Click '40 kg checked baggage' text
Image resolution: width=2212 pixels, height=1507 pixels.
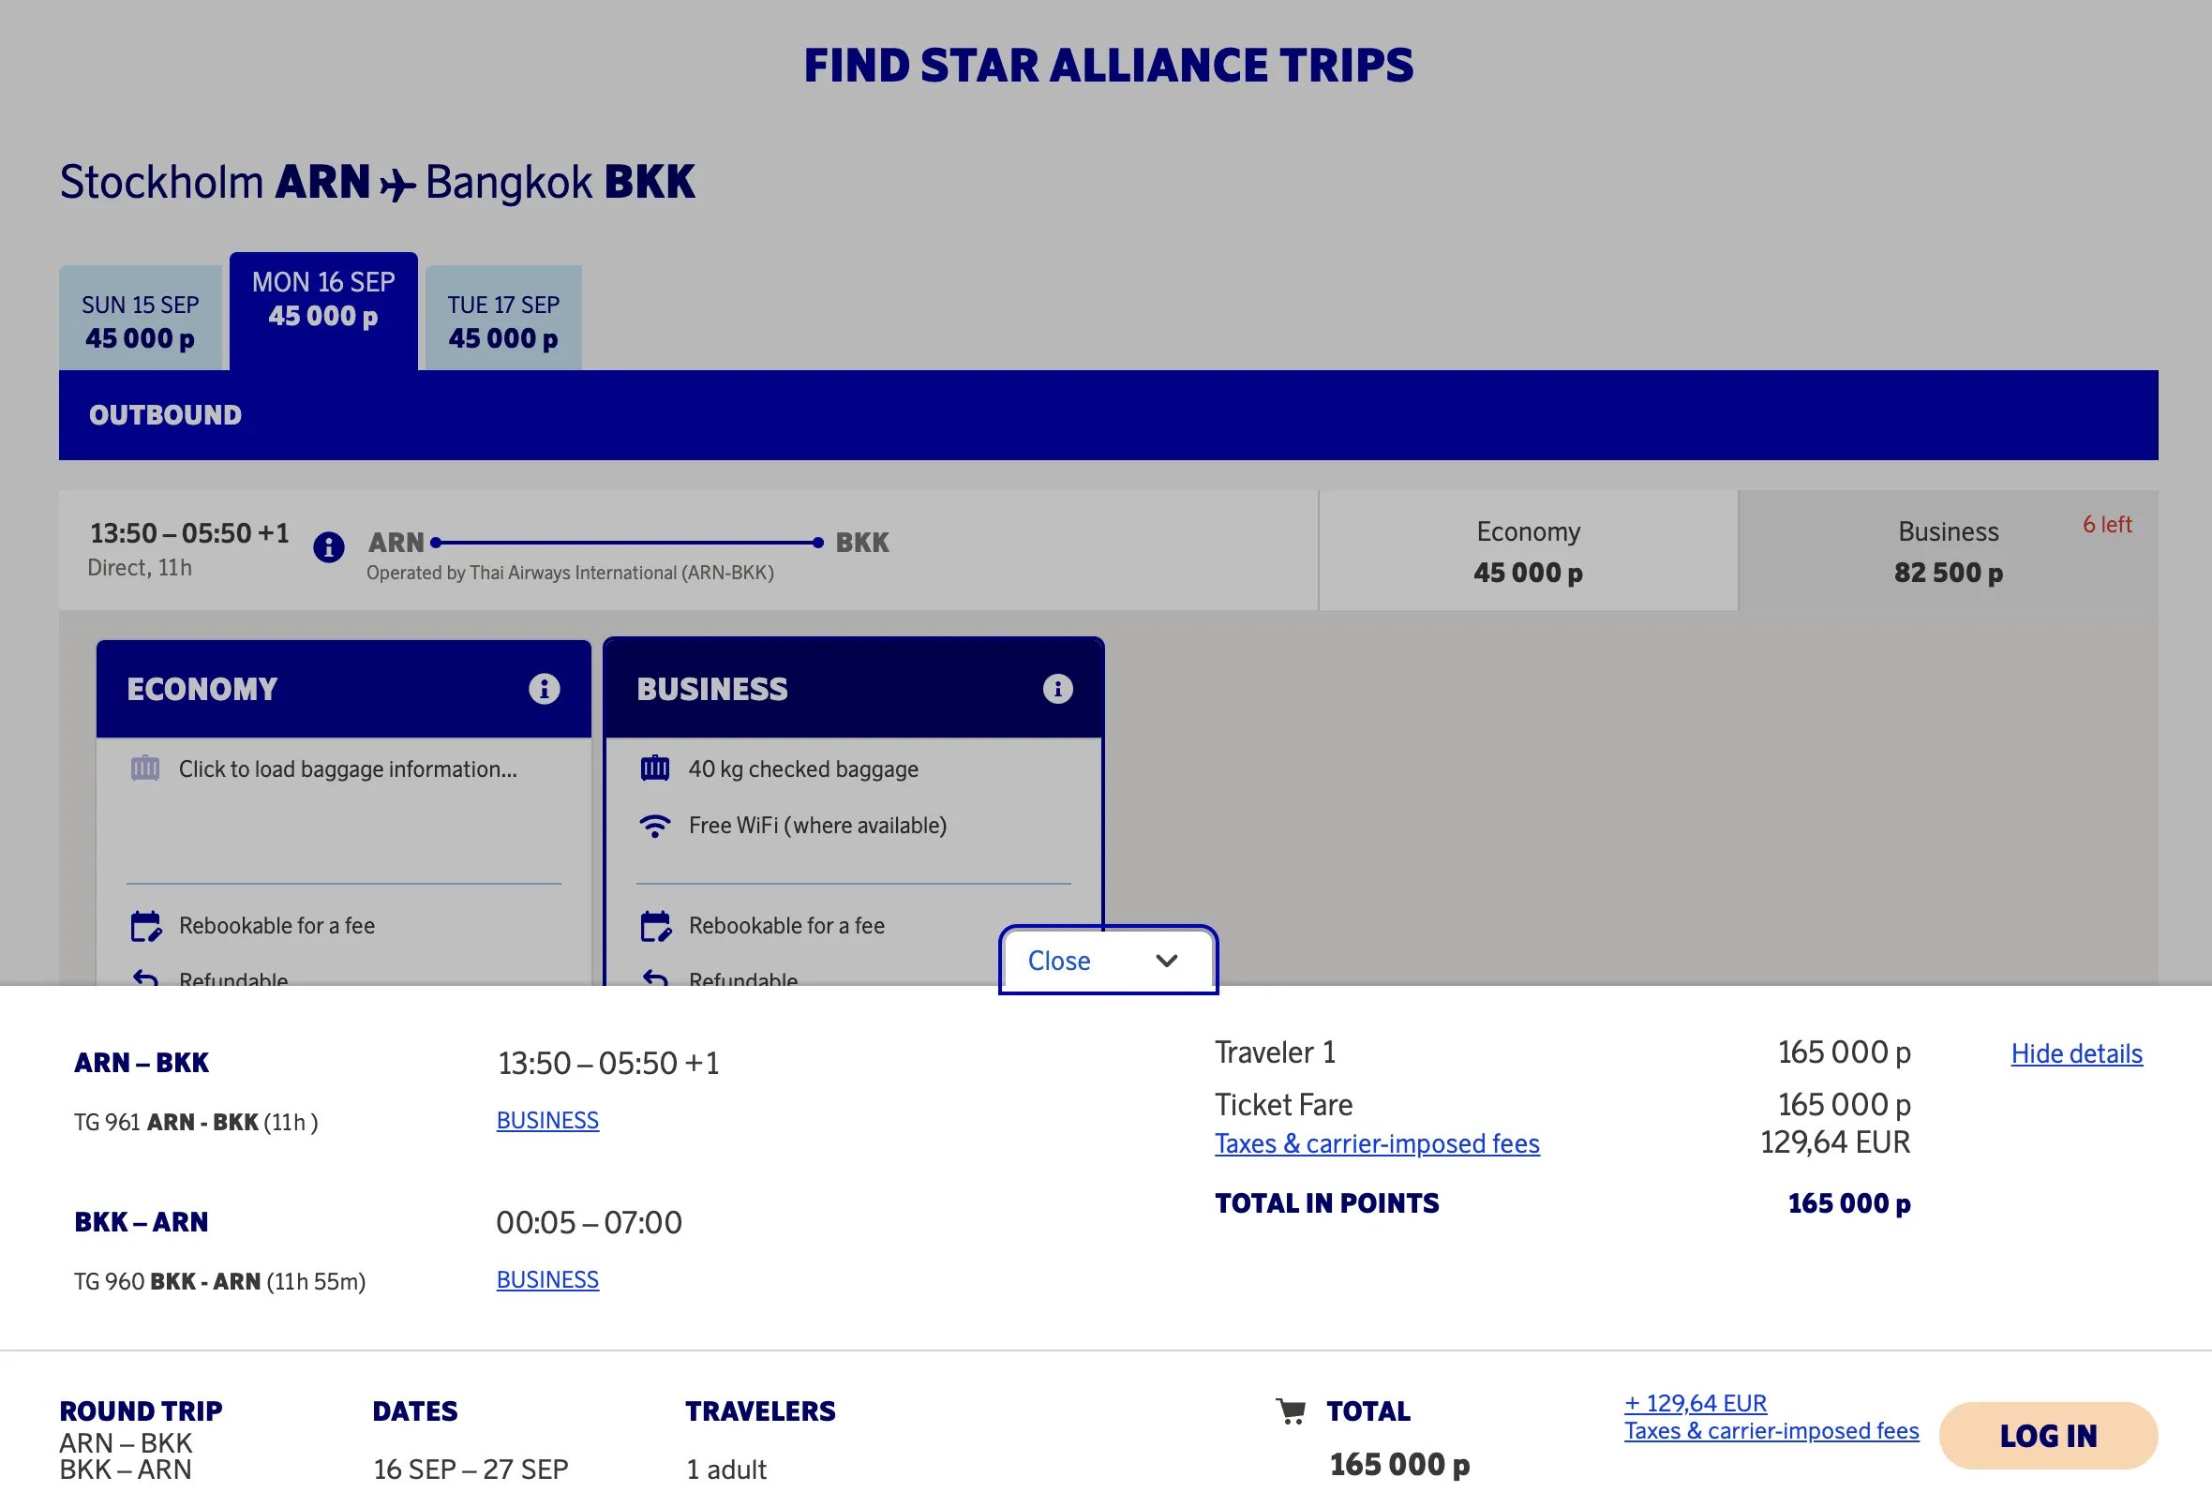coord(803,769)
